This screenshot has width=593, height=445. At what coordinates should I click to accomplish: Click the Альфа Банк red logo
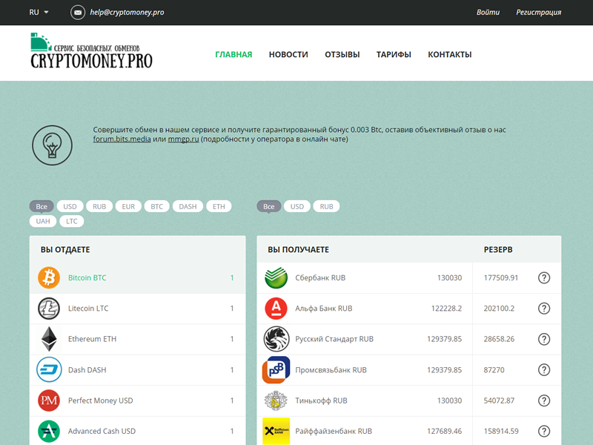point(276,309)
